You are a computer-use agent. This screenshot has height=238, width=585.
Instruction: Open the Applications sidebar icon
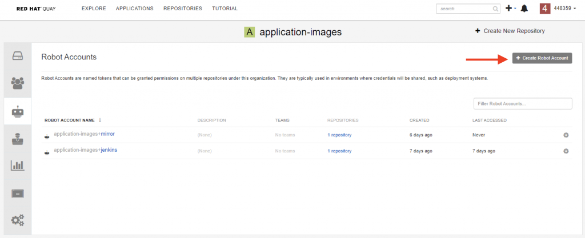coord(18,193)
